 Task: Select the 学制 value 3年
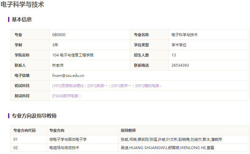point(55,45)
